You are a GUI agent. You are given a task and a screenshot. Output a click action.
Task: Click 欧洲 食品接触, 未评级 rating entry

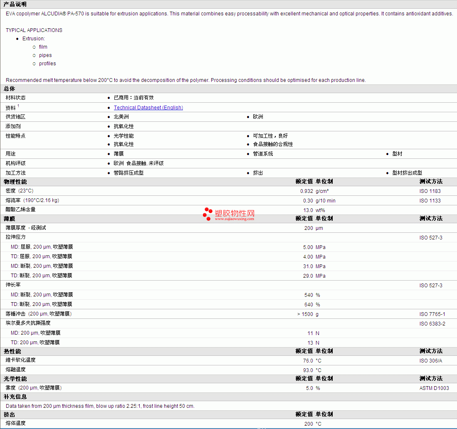pos(138,163)
